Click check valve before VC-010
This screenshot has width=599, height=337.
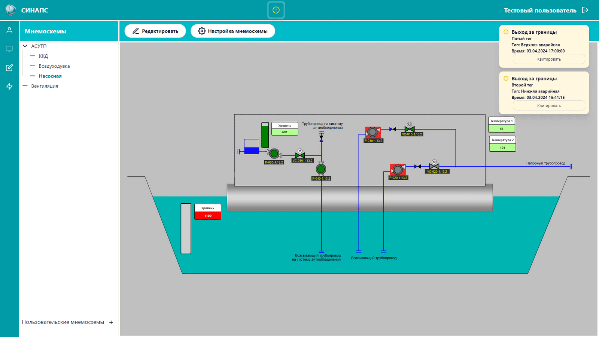pos(393,129)
